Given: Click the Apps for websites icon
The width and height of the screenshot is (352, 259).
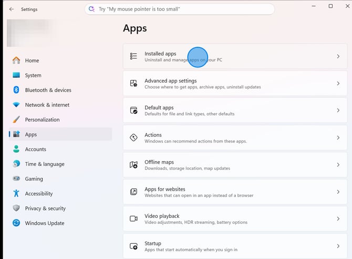Looking at the screenshot, I should 133,192.
